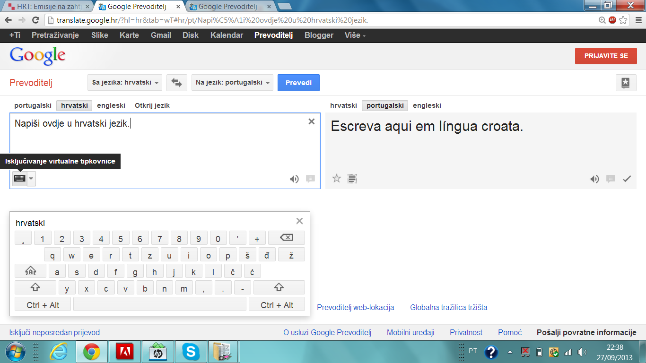This screenshot has height=363, width=646.
Task: Open the 'Sa jezika: hrvatski' dropdown
Action: point(125,82)
